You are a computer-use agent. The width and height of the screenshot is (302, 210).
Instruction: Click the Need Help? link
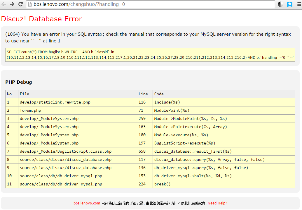pos(217,203)
